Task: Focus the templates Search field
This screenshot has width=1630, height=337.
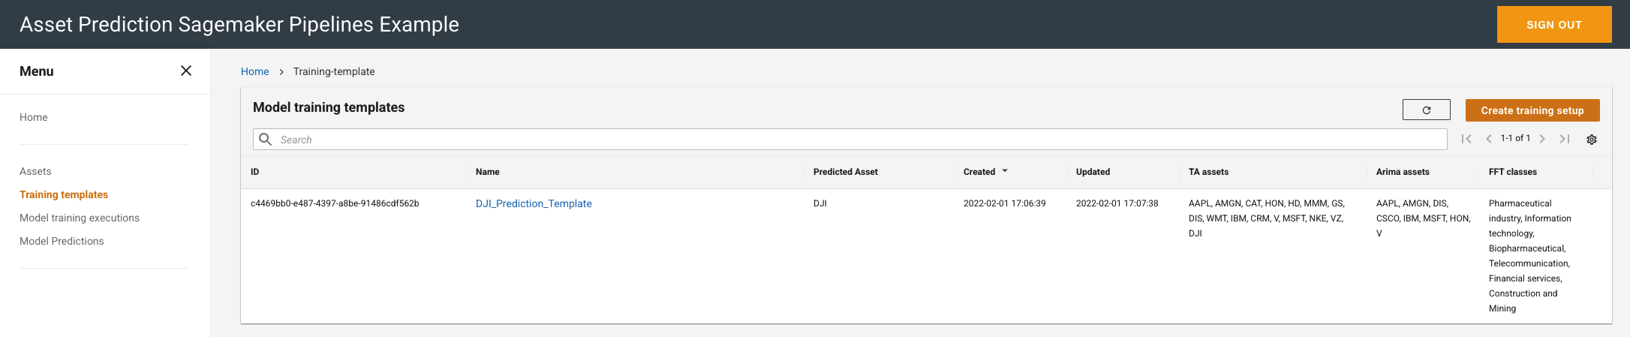Action: point(850,140)
